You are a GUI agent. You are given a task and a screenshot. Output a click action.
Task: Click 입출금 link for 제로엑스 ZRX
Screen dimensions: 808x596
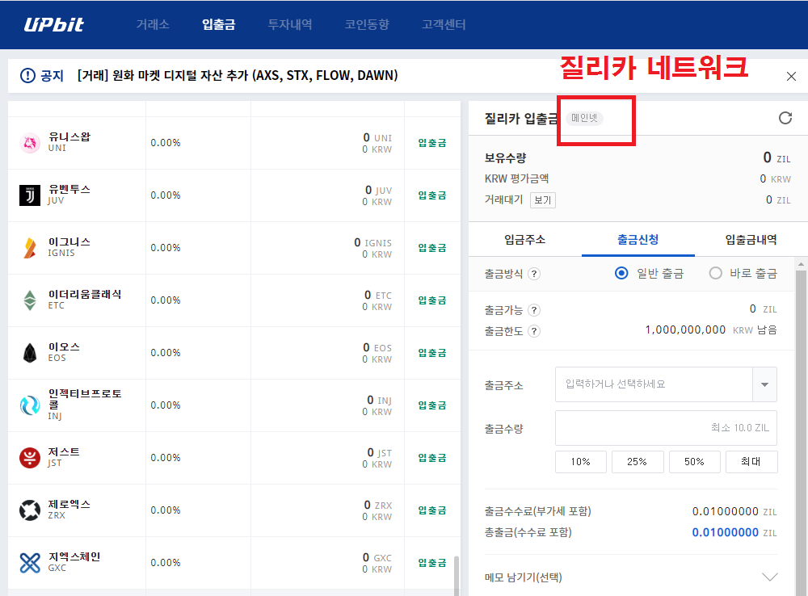pyautogui.click(x=431, y=510)
